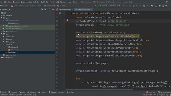Open Project panel settings gear
The width and height of the screenshot is (171, 96).
point(49,10)
